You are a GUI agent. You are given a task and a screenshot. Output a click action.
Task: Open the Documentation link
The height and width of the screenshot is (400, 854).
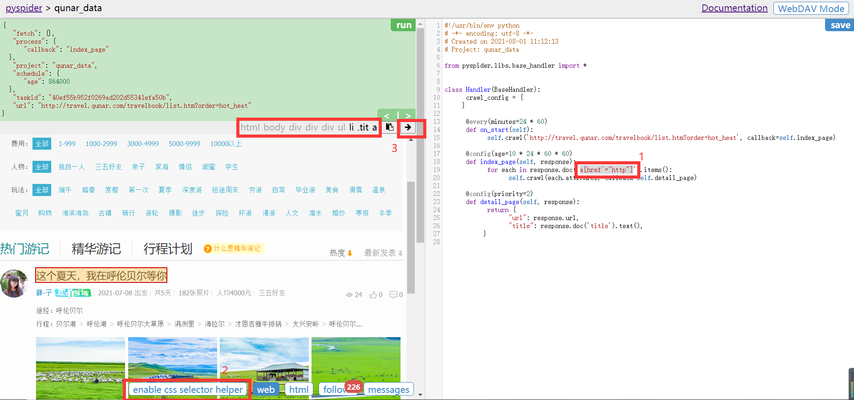pyautogui.click(x=734, y=8)
